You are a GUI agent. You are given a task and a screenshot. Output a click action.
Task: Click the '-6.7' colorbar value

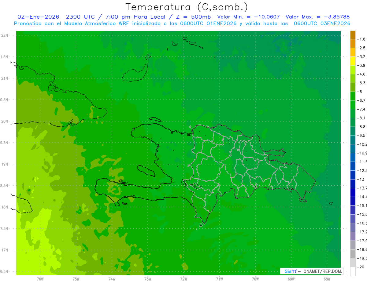pyautogui.click(x=361, y=100)
